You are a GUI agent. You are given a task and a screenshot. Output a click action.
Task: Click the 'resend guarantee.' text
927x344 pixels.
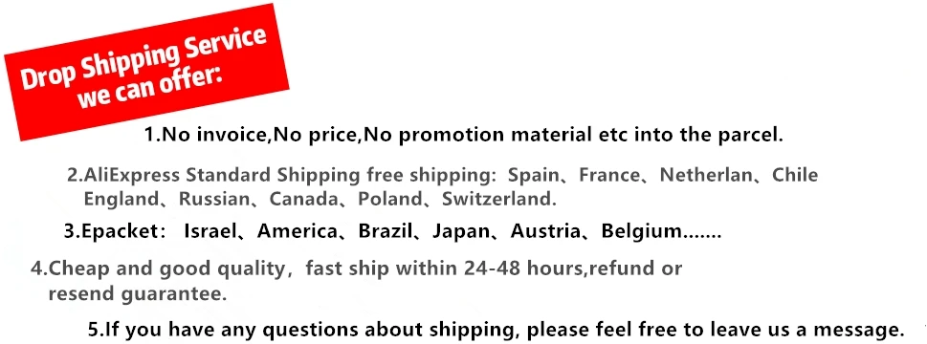click(x=137, y=293)
